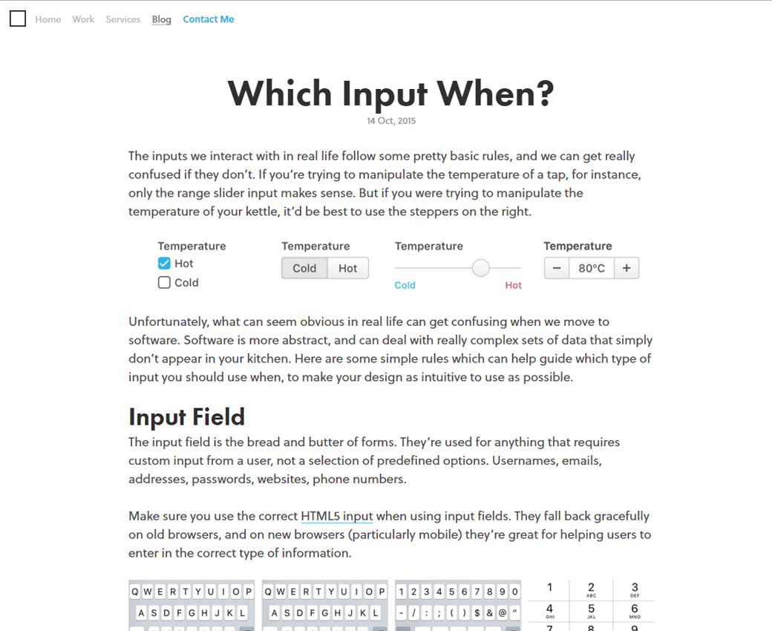The height and width of the screenshot is (631, 772).
Task: Decrease temperature with the minus stepper
Action: [557, 268]
